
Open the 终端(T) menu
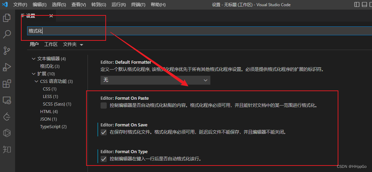138,5
